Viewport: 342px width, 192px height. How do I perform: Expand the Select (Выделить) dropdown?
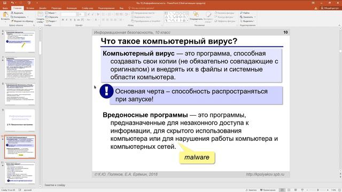tap(248, 21)
